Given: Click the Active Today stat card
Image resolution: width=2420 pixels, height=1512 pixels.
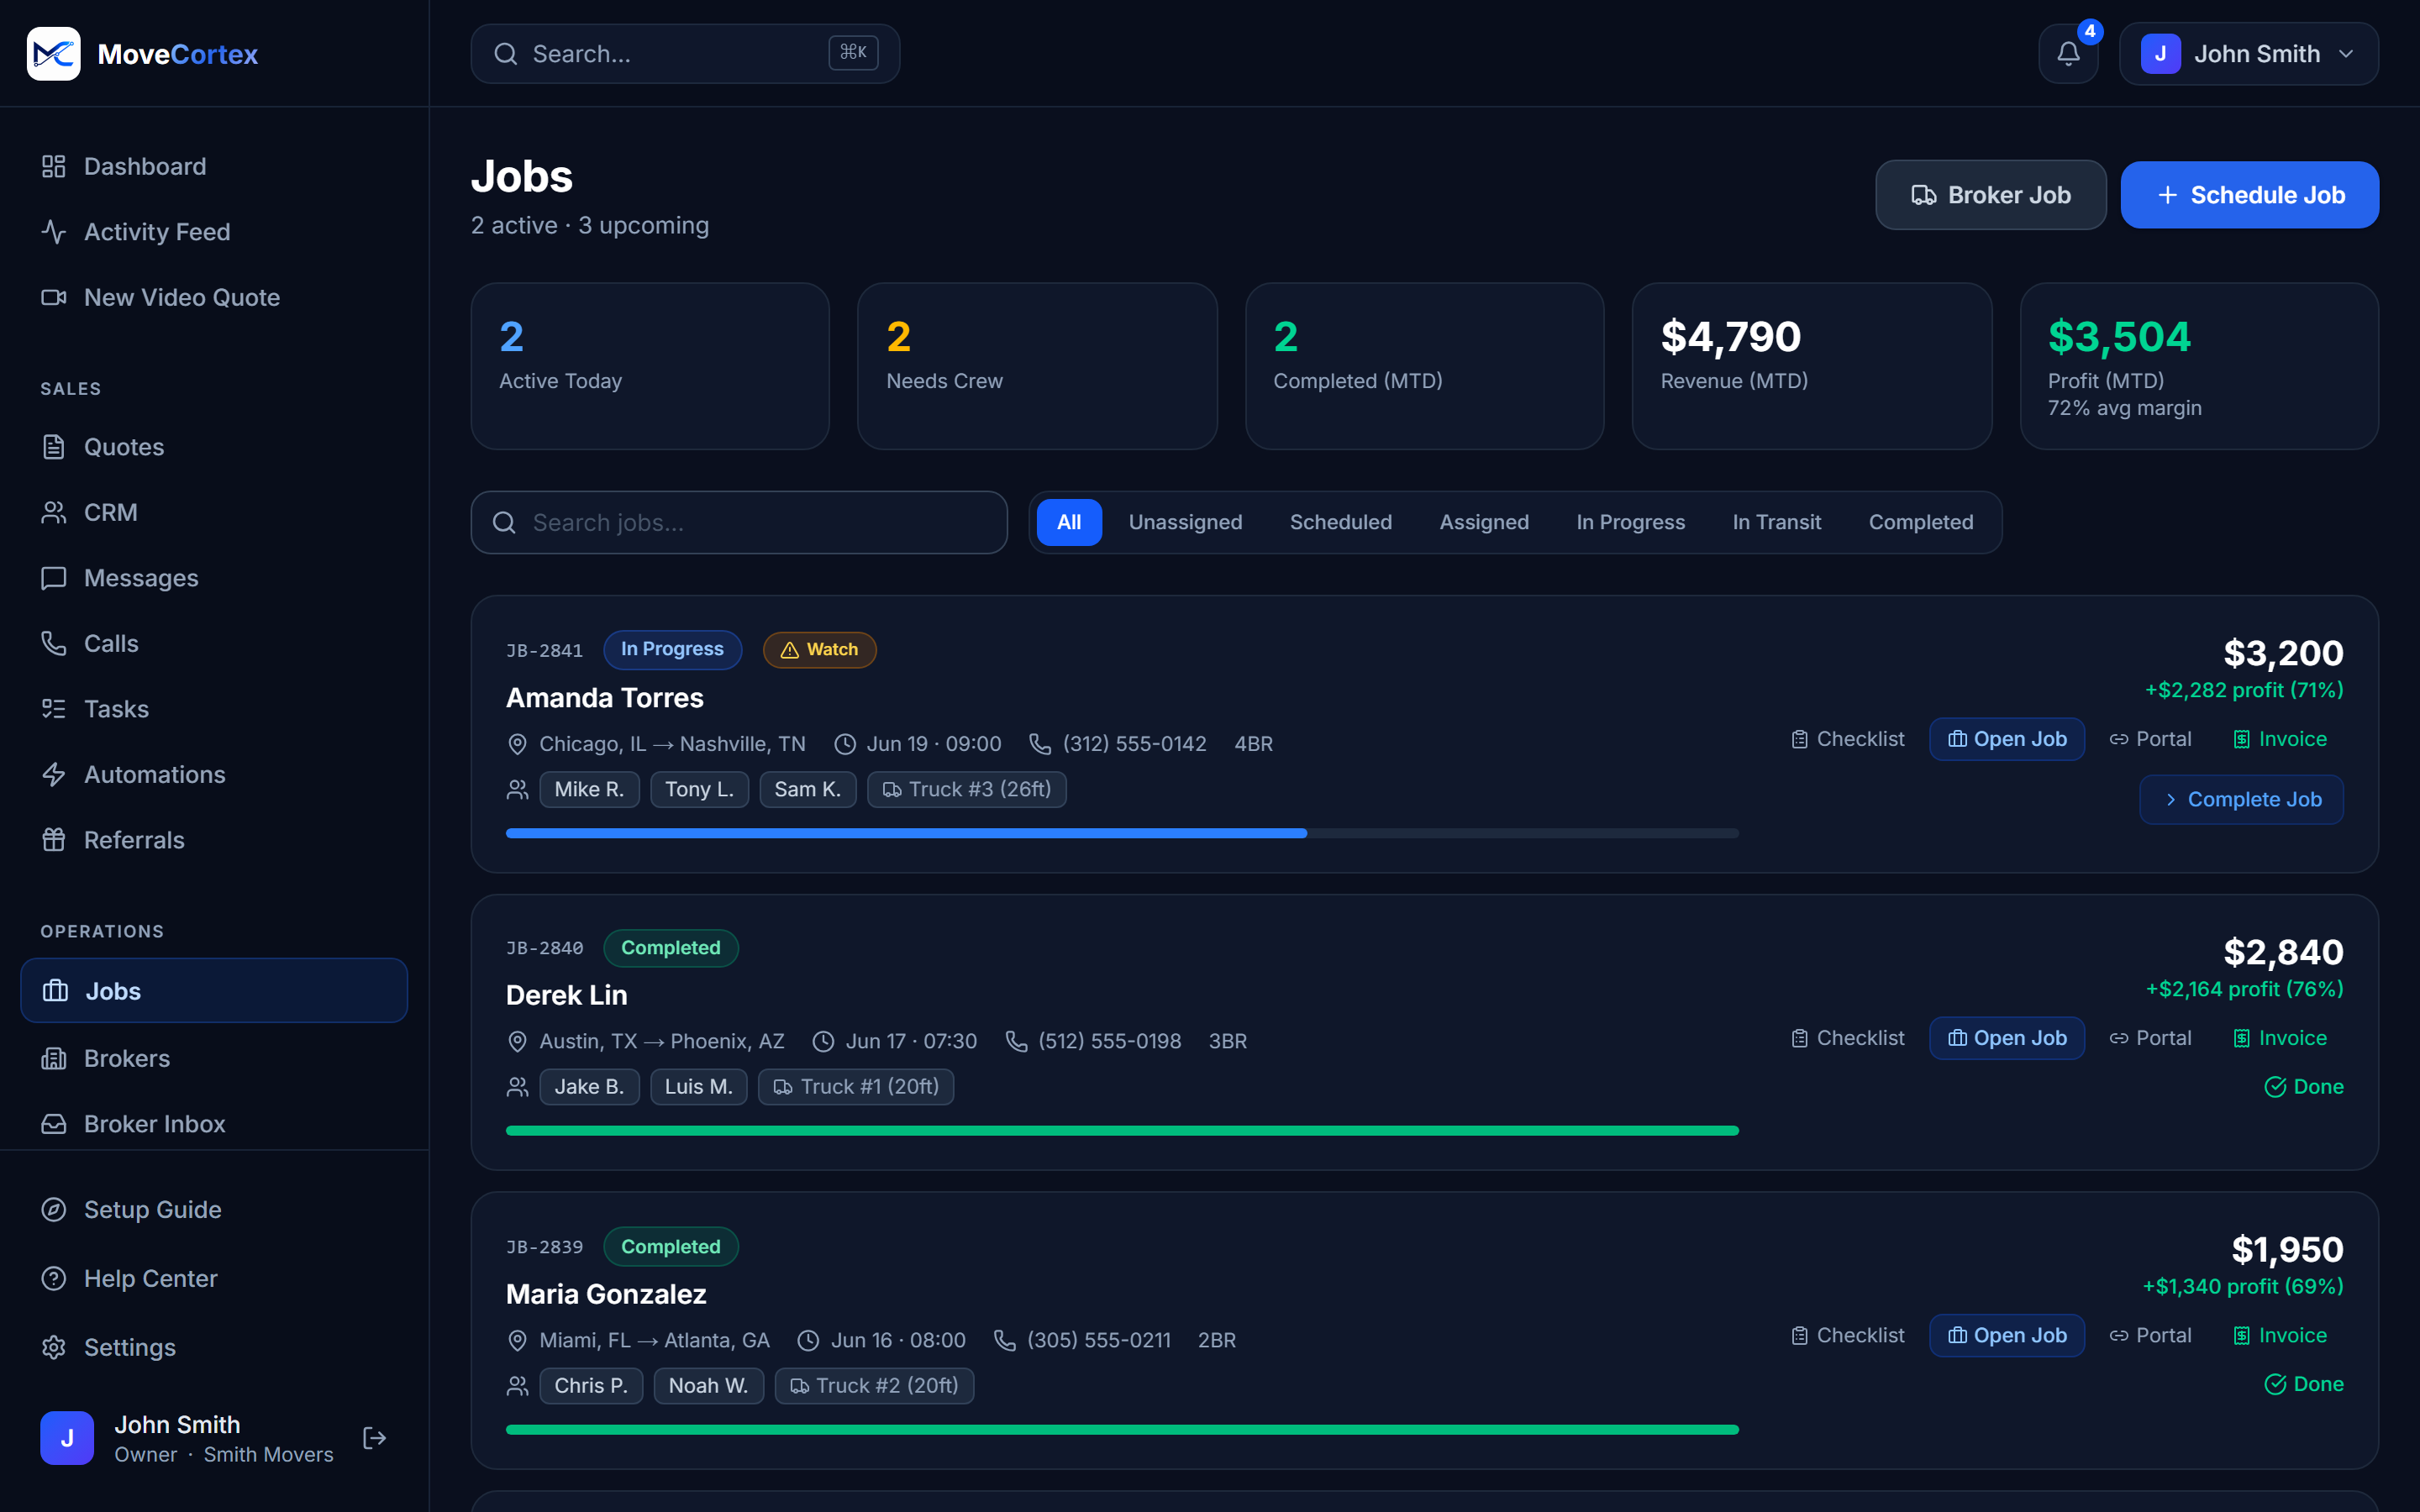Looking at the screenshot, I should pos(650,366).
